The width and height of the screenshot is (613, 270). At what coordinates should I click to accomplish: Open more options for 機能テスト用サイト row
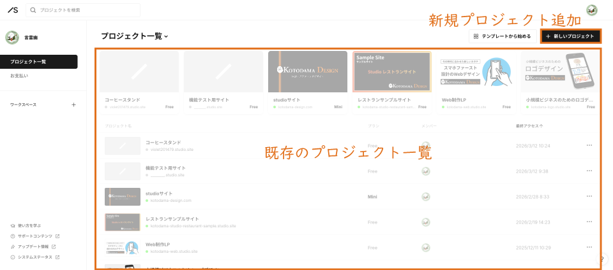(x=589, y=171)
